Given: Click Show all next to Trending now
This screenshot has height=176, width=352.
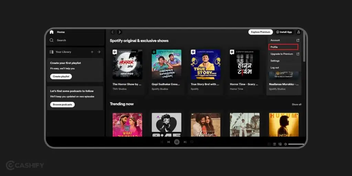Looking at the screenshot, I should [297, 104].
